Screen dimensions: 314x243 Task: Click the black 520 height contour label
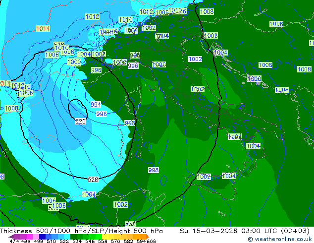click(80, 121)
